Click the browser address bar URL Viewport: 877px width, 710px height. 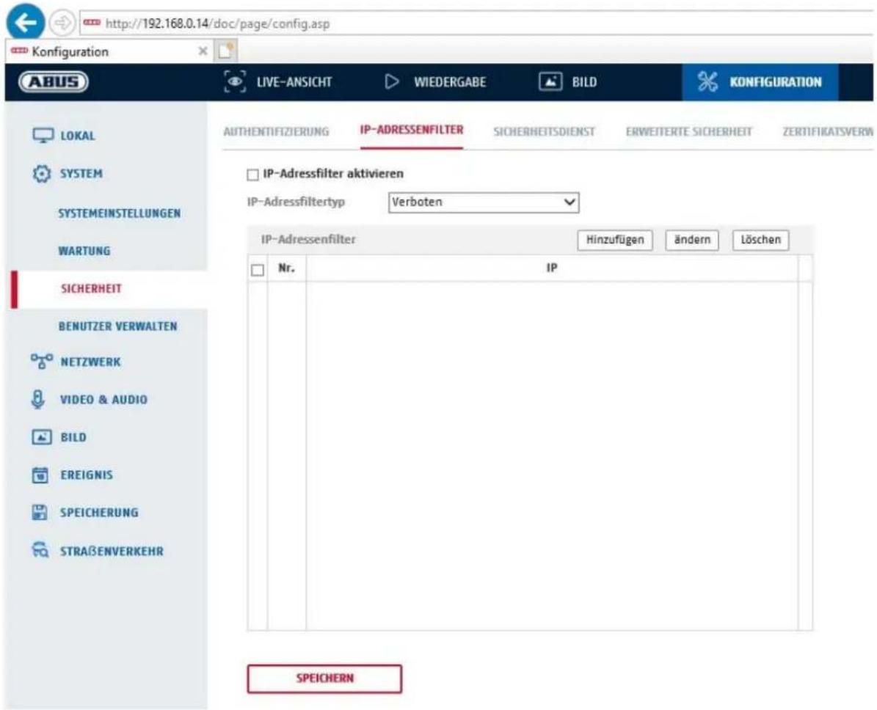(217, 23)
